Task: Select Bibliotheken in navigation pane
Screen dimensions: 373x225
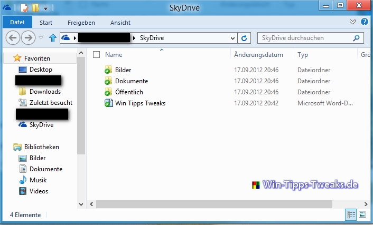Action: click(41, 147)
